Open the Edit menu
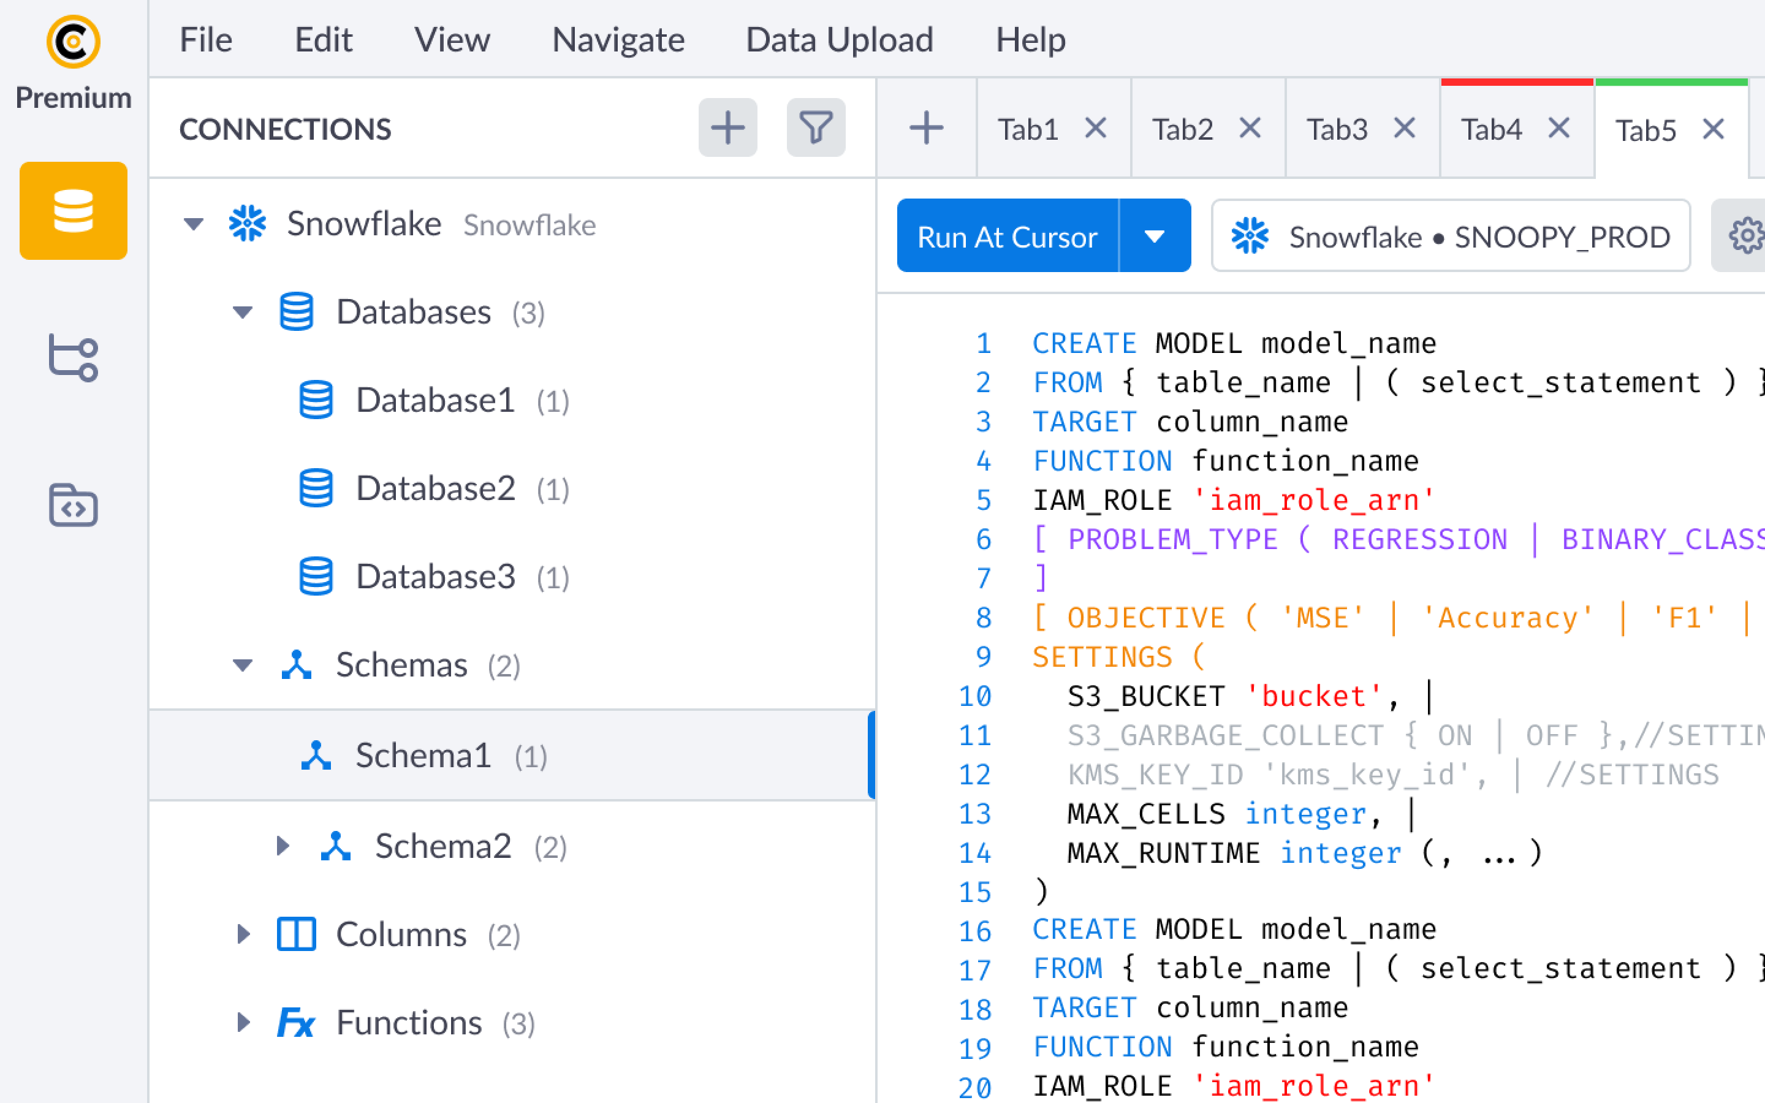The image size is (1765, 1103). coord(323,39)
